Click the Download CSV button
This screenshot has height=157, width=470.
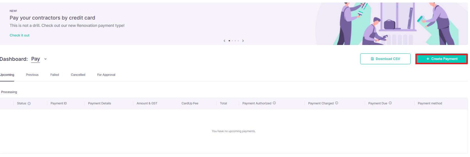385,59
